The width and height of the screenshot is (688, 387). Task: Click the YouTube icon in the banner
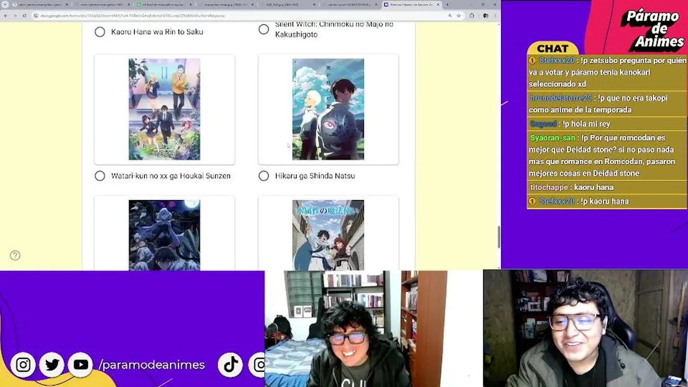[x=81, y=365]
